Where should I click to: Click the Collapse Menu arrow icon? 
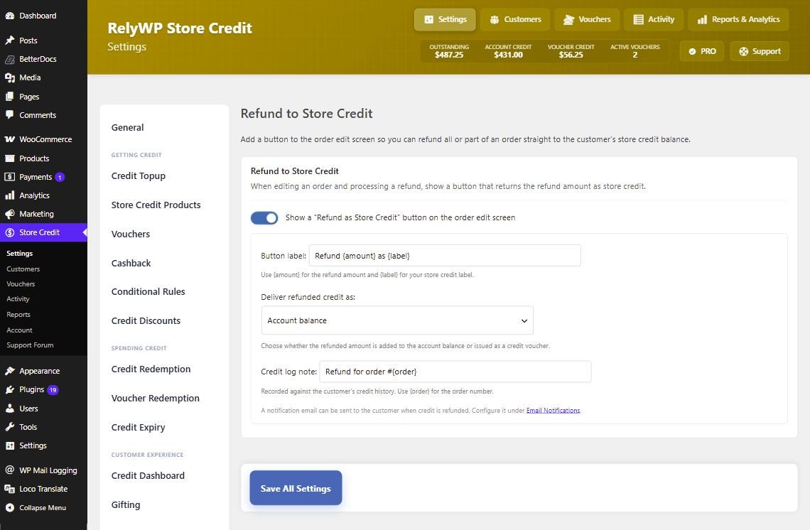tap(9, 508)
